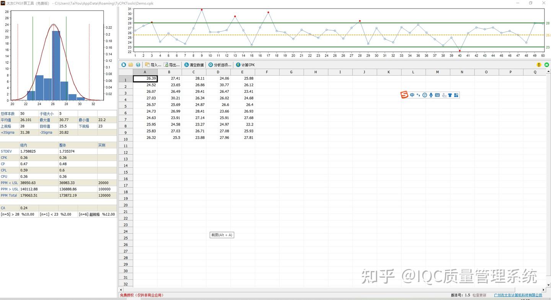The width and height of the screenshot is (551, 300).
Task: Click the New file toolbar icon
Action: 124,65
